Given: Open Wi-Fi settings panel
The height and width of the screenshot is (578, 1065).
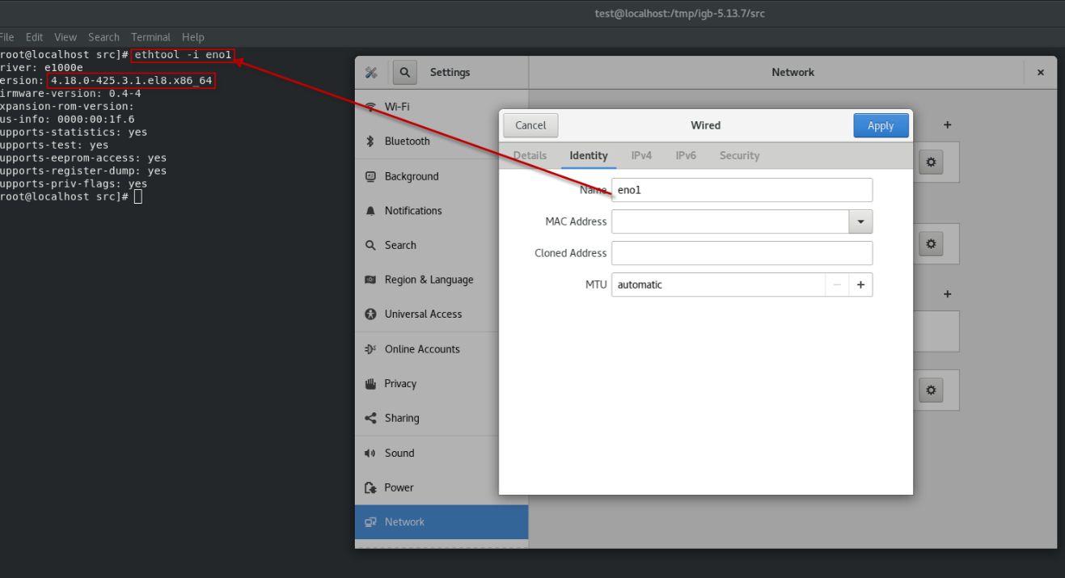Looking at the screenshot, I should tap(442, 107).
